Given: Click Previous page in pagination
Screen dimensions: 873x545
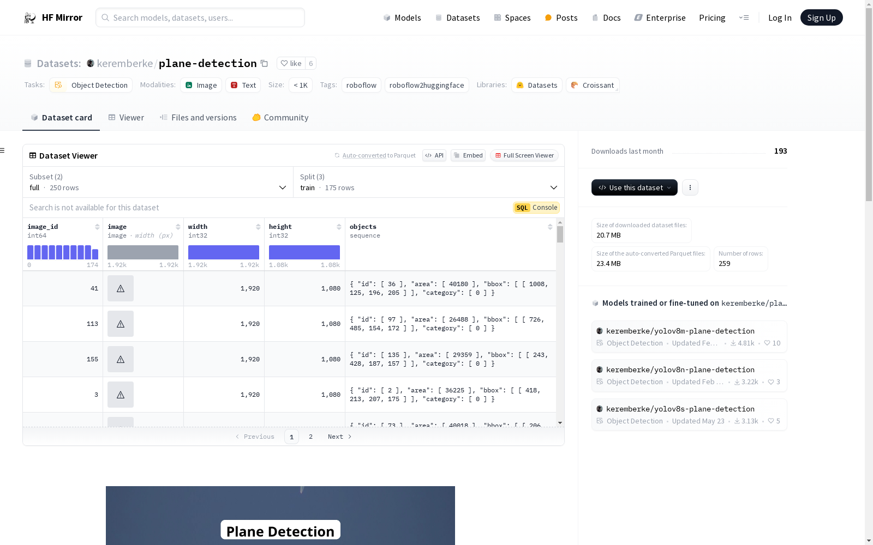Looking at the screenshot, I should [255, 437].
